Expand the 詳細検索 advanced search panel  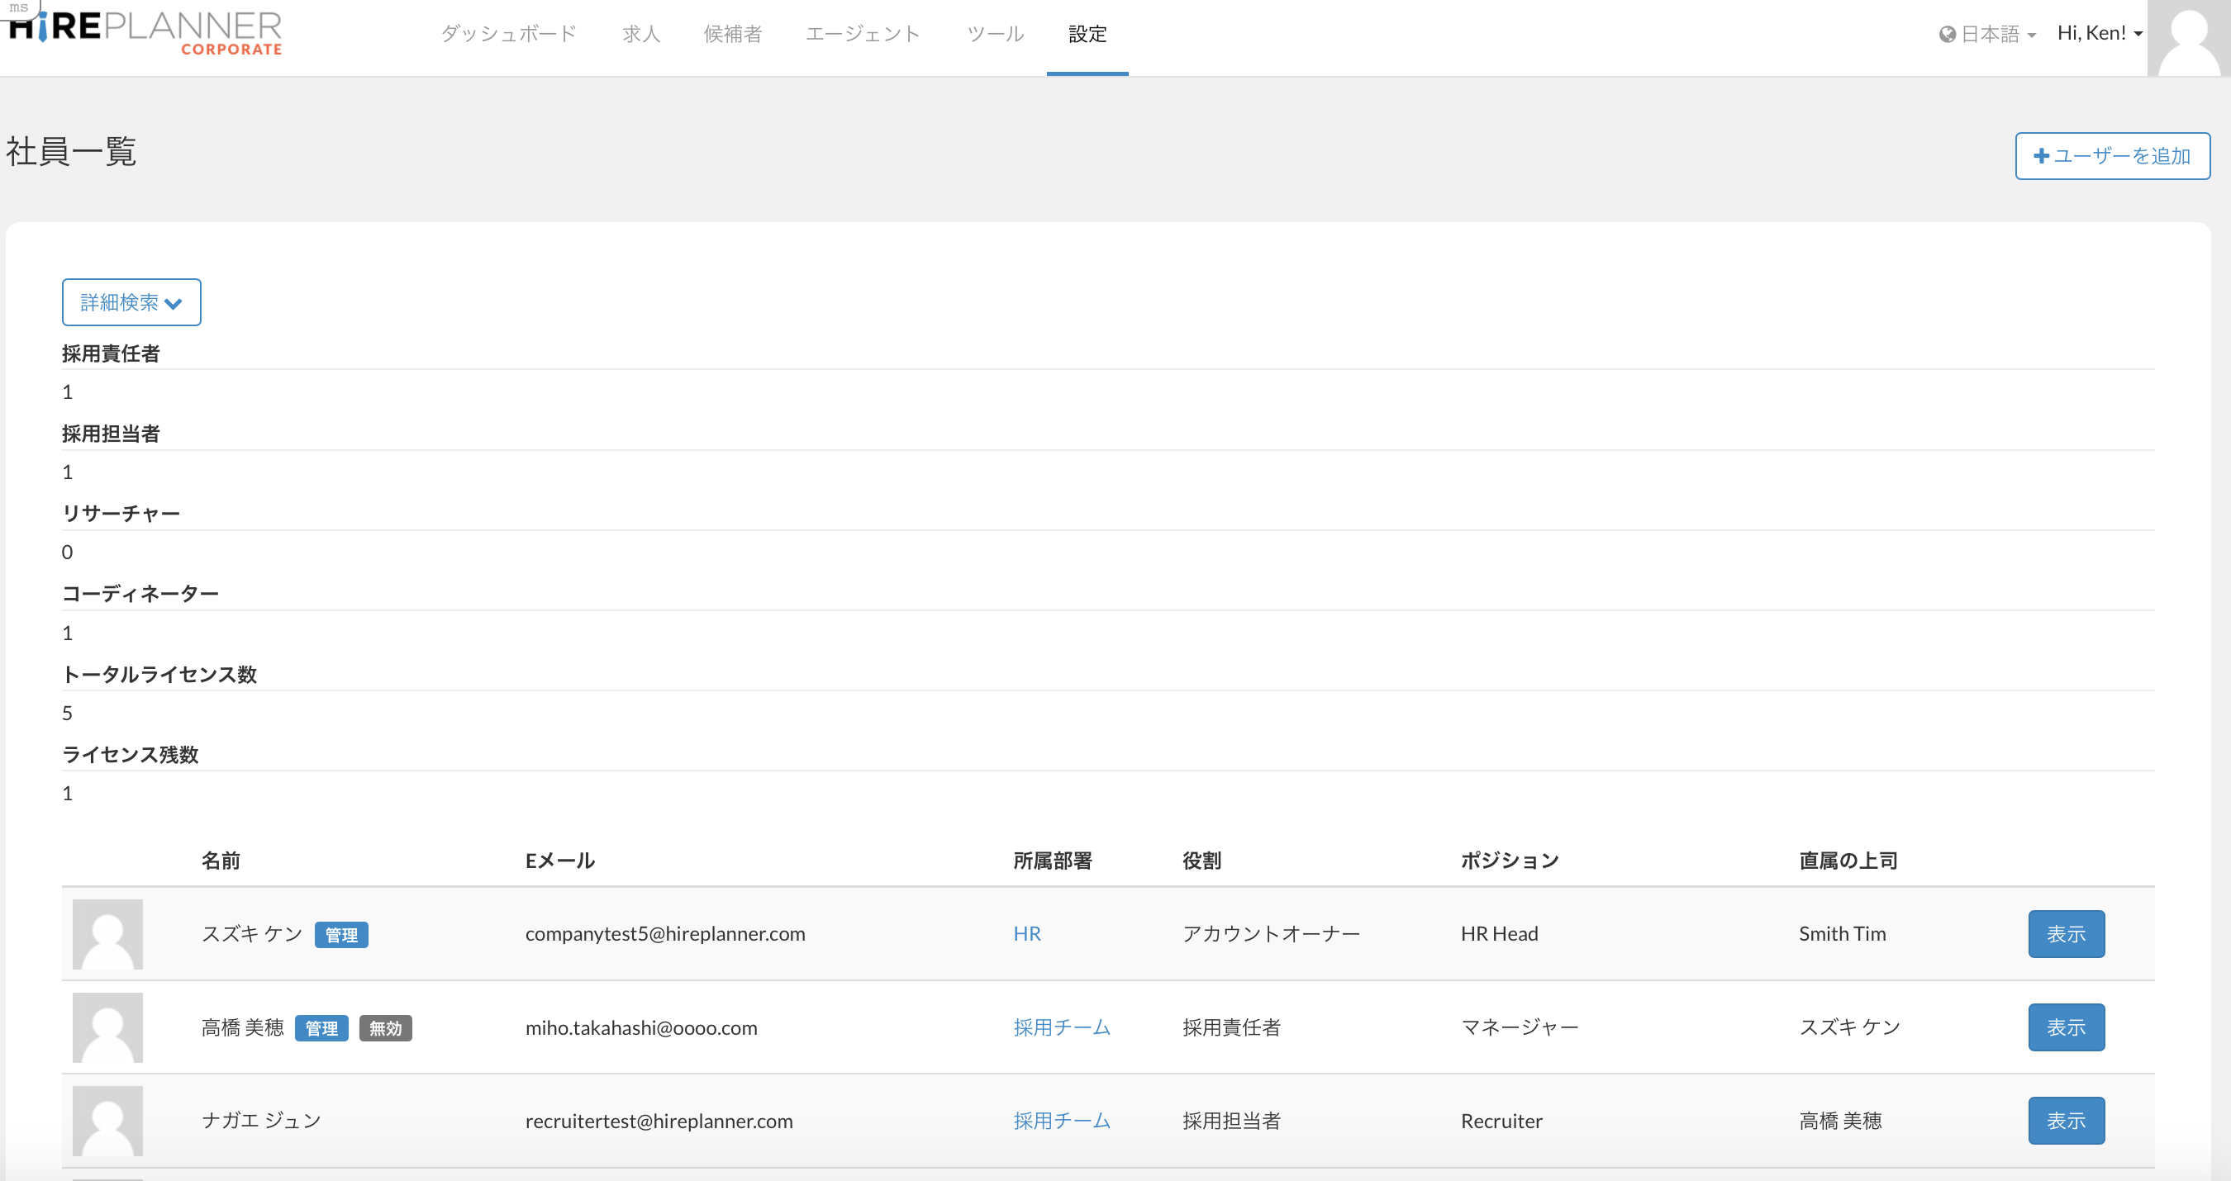131,302
